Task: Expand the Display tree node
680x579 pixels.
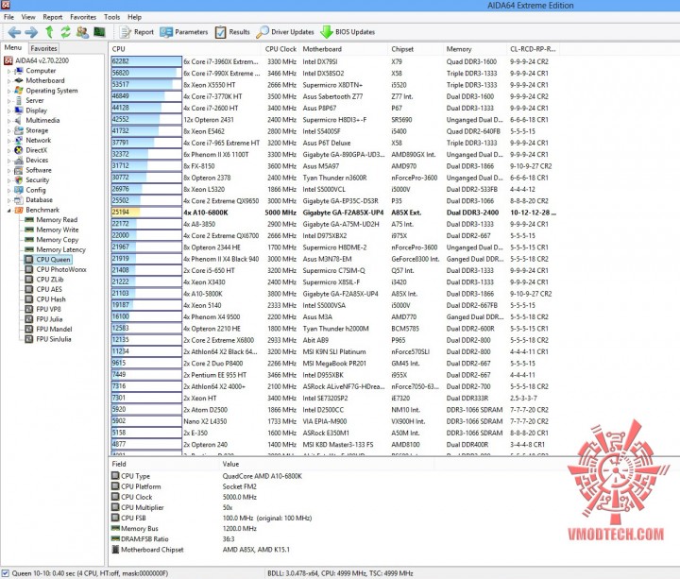Action: [x=8, y=111]
